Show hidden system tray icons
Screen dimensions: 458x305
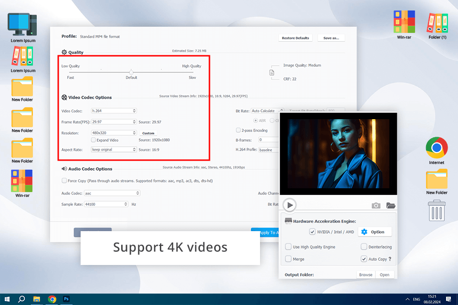(407, 299)
